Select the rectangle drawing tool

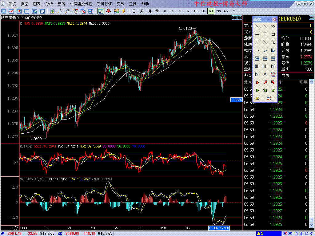273,34
